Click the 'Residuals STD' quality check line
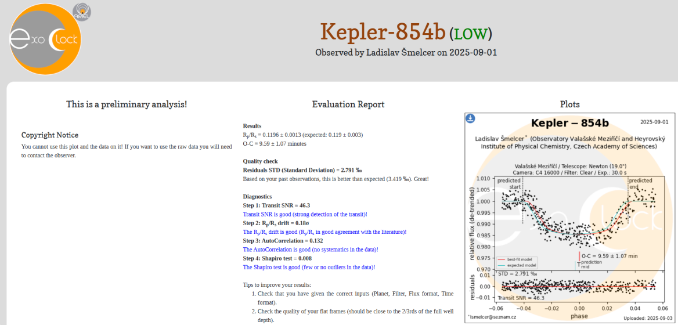678x325 pixels. coord(302,170)
